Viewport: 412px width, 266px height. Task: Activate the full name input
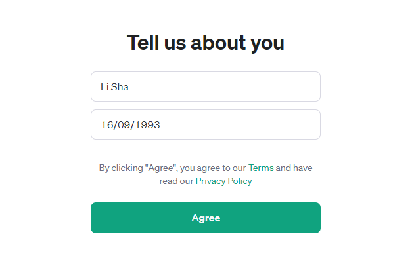(206, 86)
